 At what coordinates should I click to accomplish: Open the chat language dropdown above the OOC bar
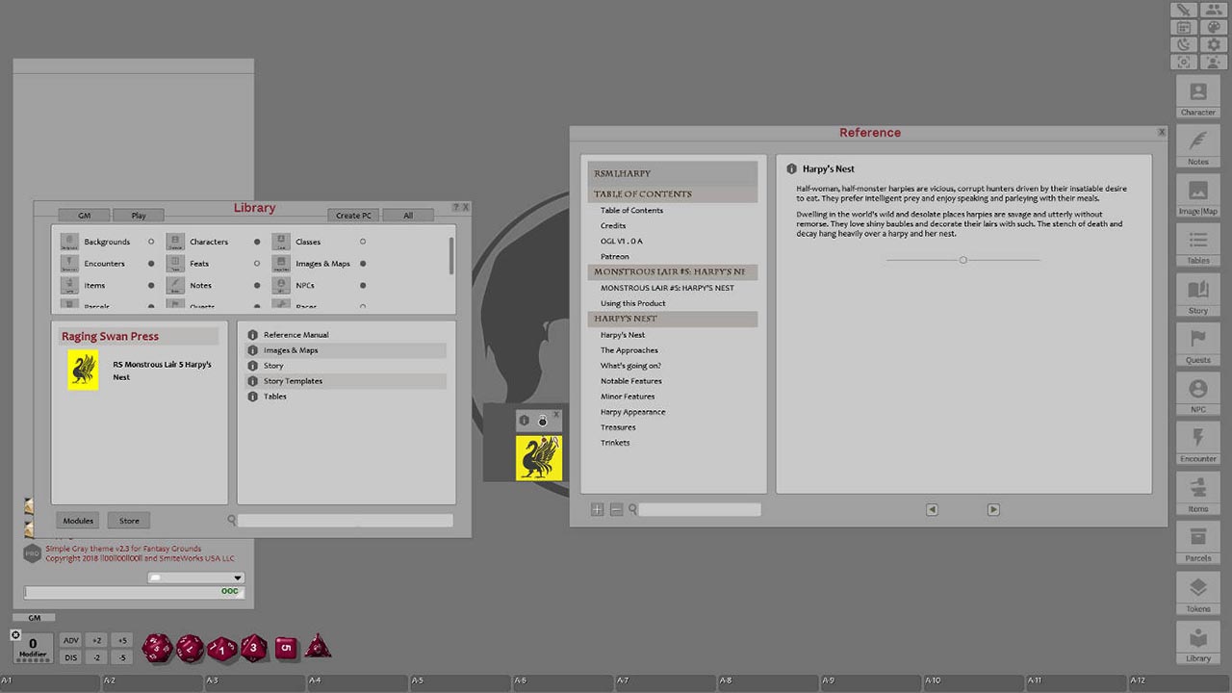pos(195,577)
